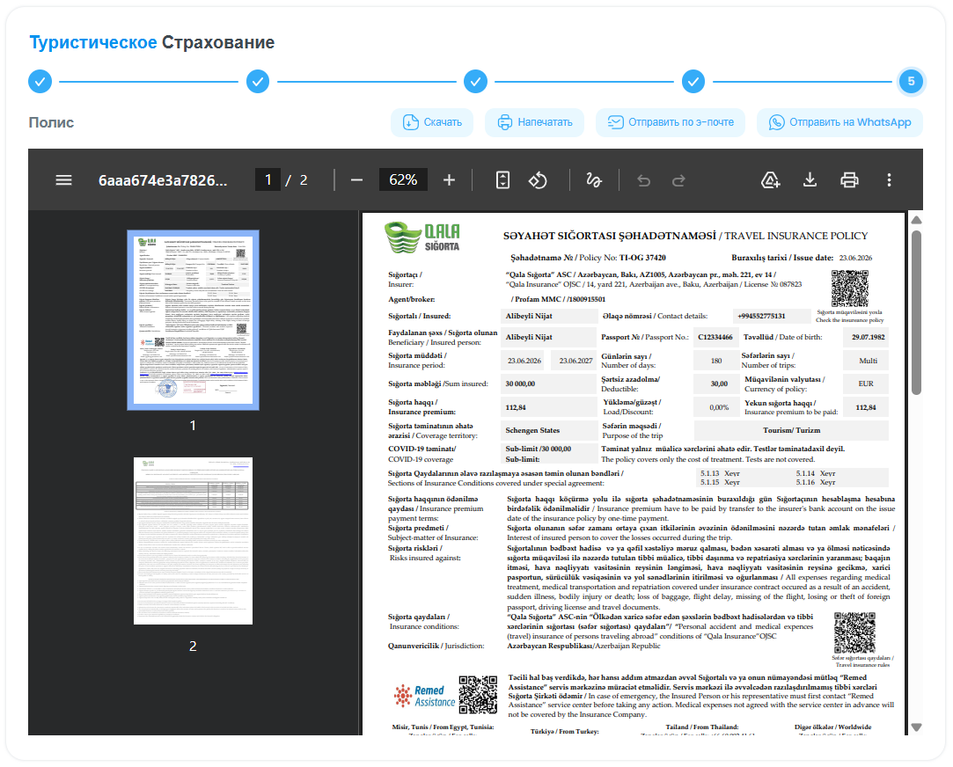Click the scrollbar down arrow
The image size is (953, 767).
click(917, 727)
